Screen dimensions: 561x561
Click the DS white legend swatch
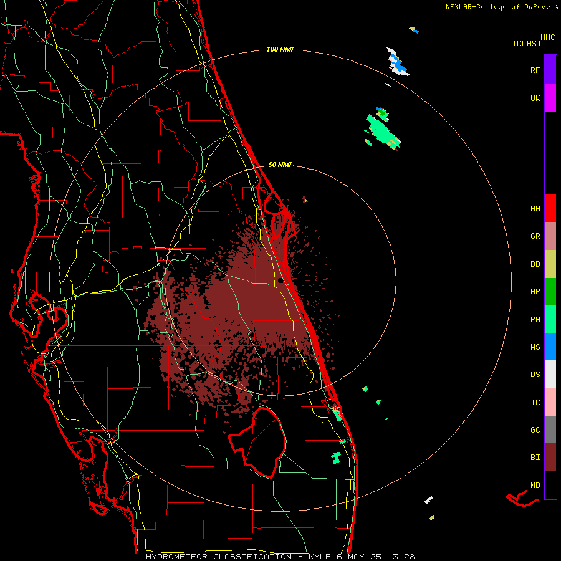click(x=550, y=374)
